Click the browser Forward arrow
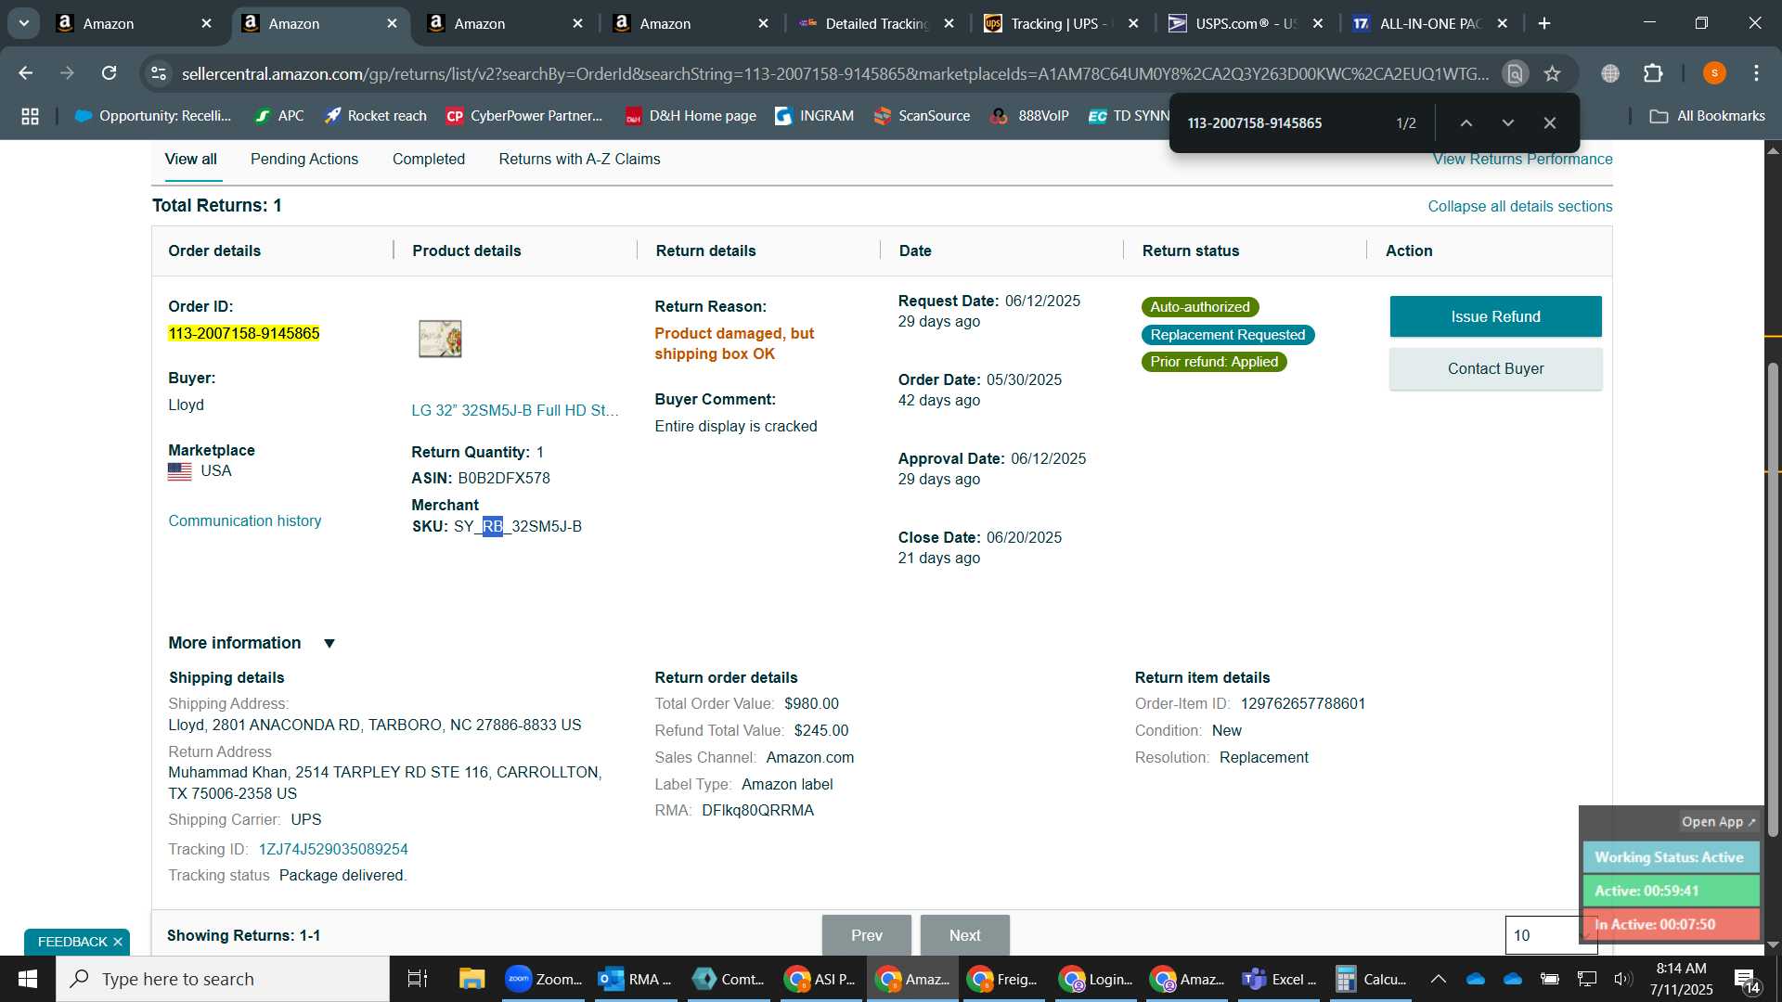 pos(67,73)
